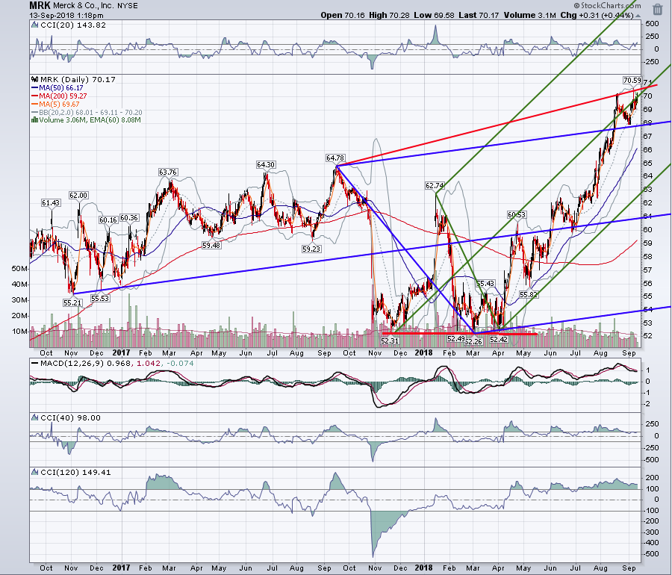Viewport: 672px width, 575px height.
Task: Click the MRK ticker symbol in the header
Action: click(40, 5)
